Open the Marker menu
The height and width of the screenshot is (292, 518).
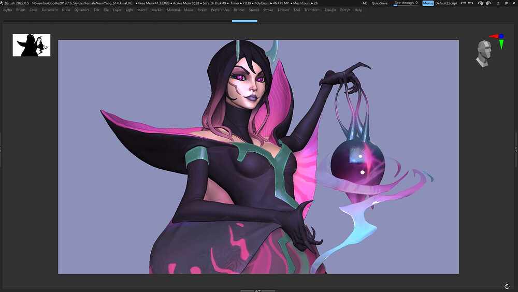[157, 10]
